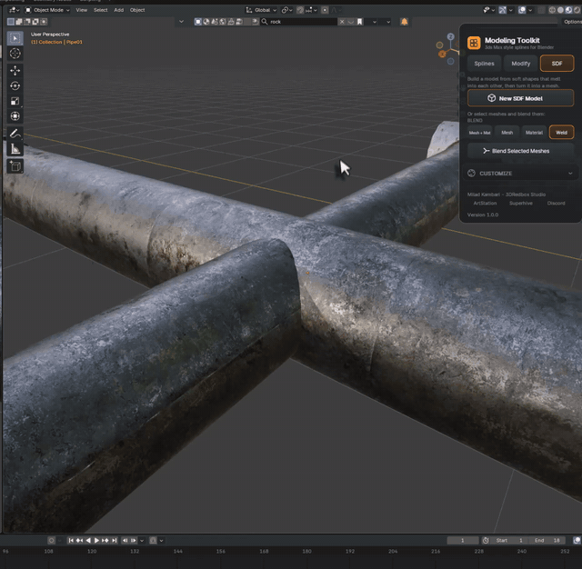Open the Select menu
This screenshot has width=582, height=569.
pos(100,10)
